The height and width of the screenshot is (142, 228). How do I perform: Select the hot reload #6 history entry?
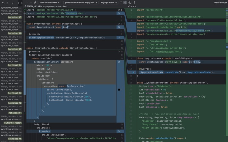(x=15, y=33)
